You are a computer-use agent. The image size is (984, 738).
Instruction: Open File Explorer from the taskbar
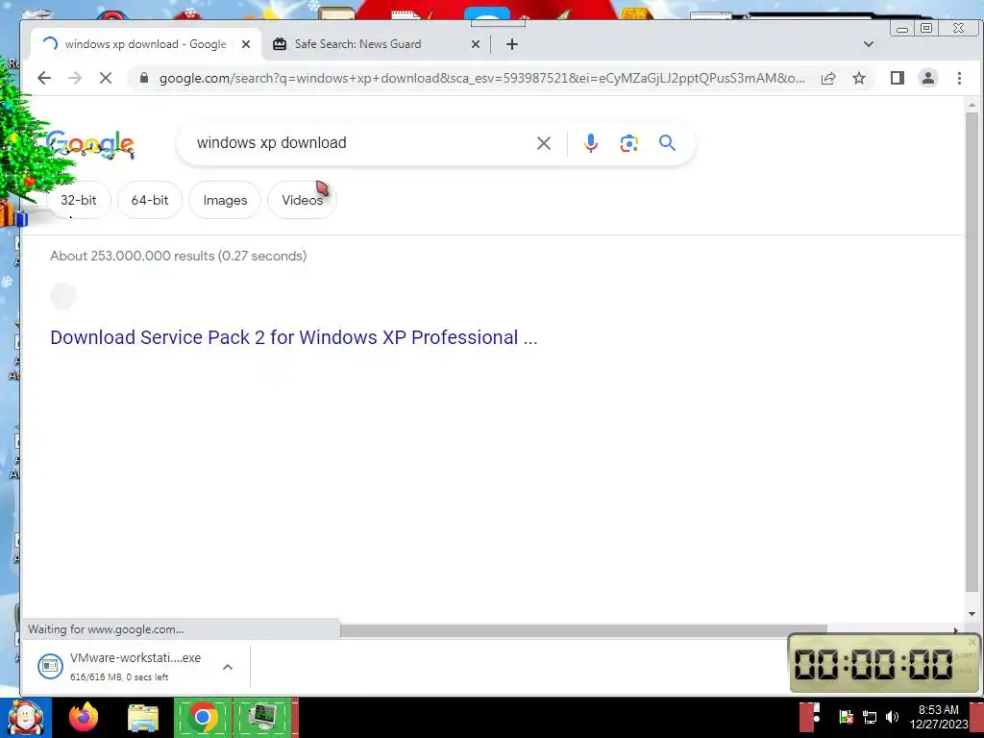click(x=143, y=717)
